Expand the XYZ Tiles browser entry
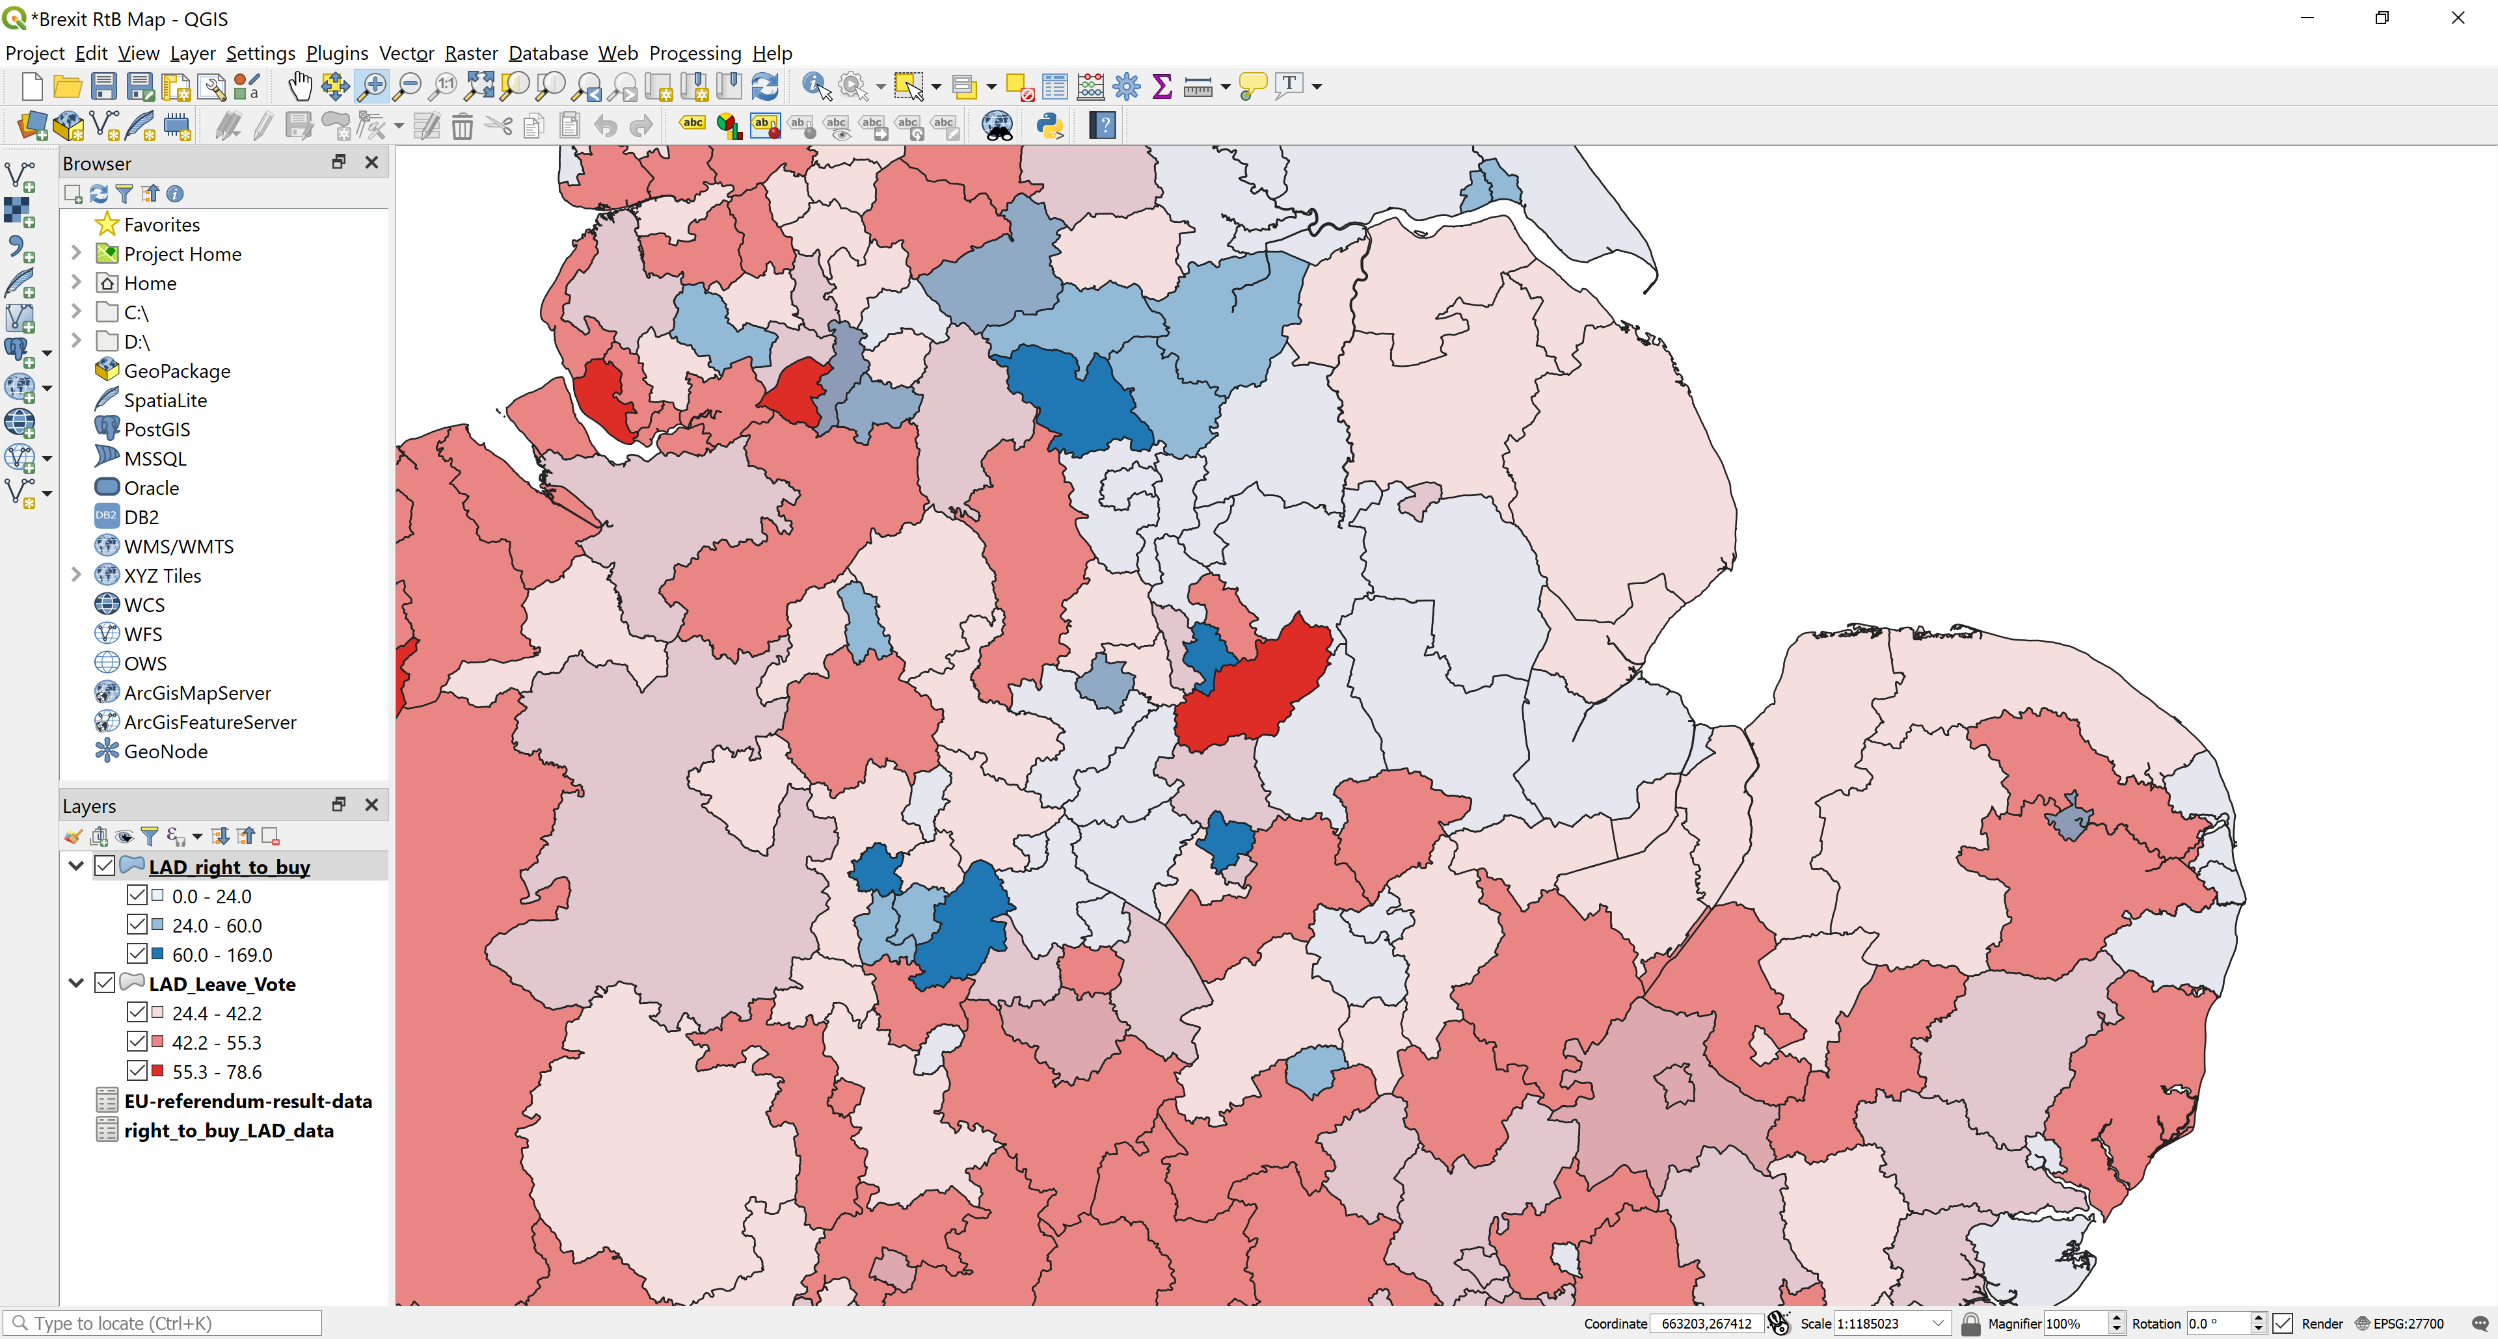2498x1339 pixels. (77, 575)
